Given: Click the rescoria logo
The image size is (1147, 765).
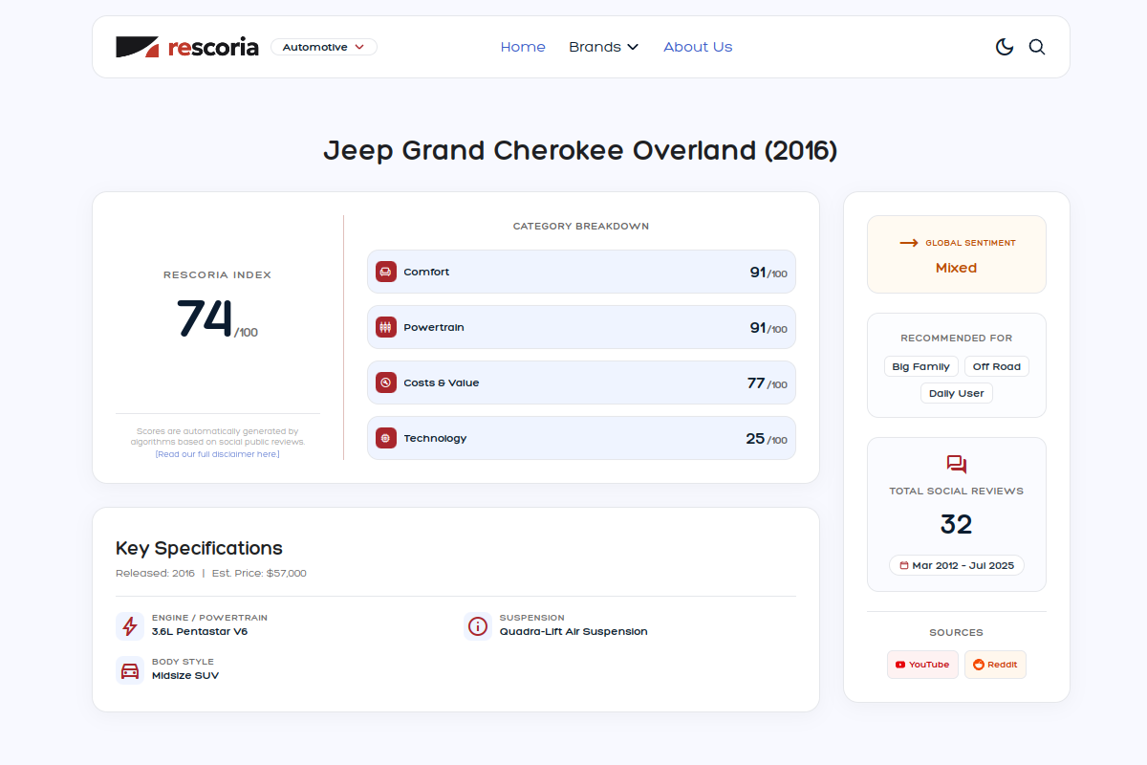Looking at the screenshot, I should coord(187,47).
